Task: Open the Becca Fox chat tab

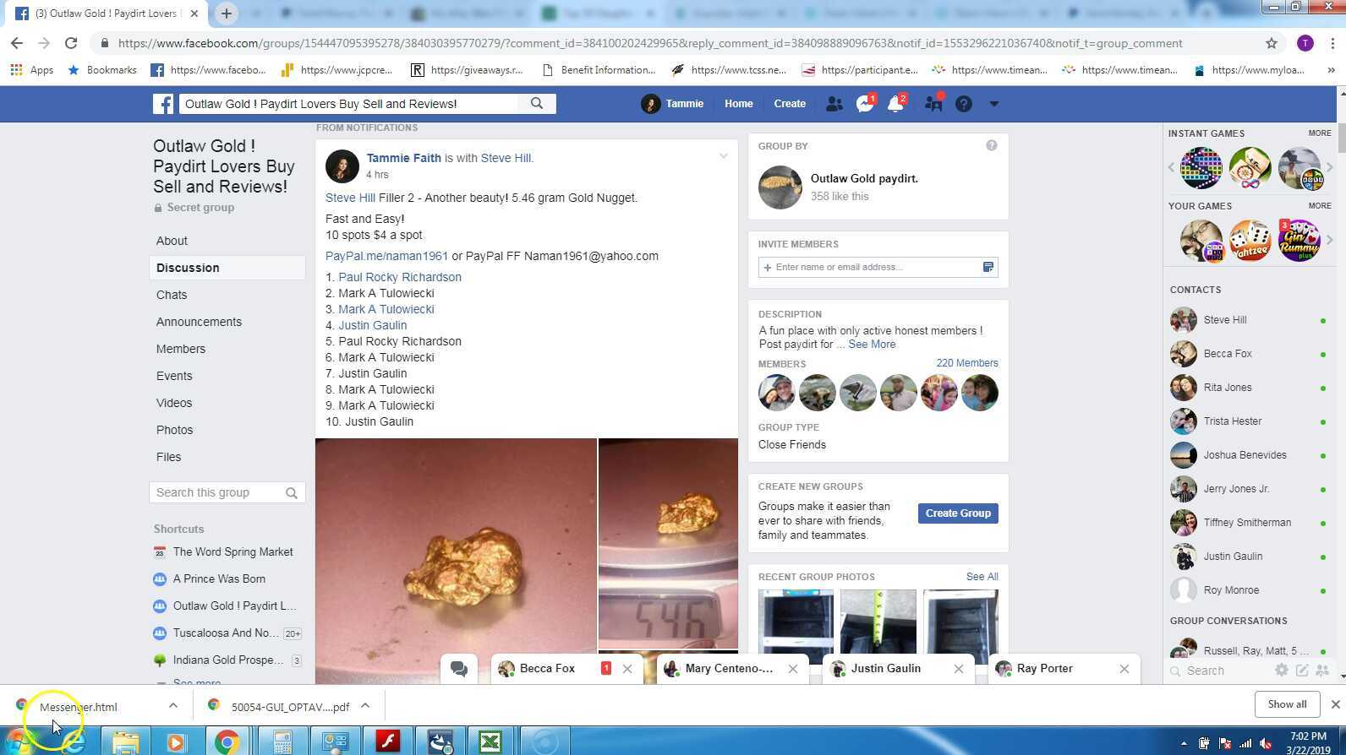Action: [x=547, y=669]
